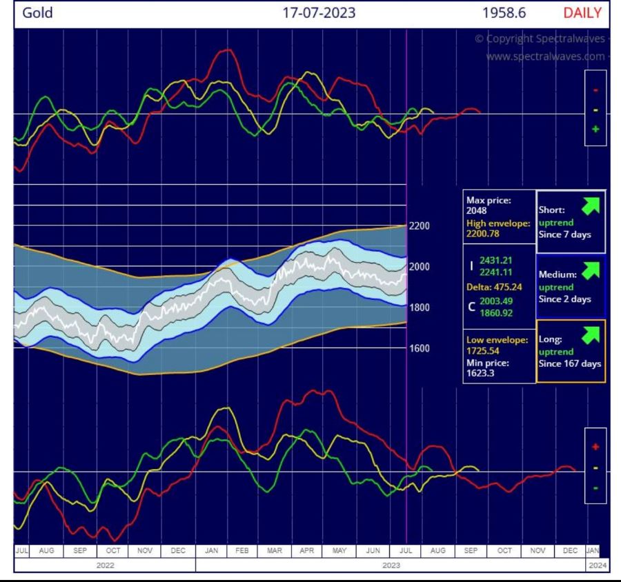Click green minus symbol in bottom legend

tap(595, 488)
